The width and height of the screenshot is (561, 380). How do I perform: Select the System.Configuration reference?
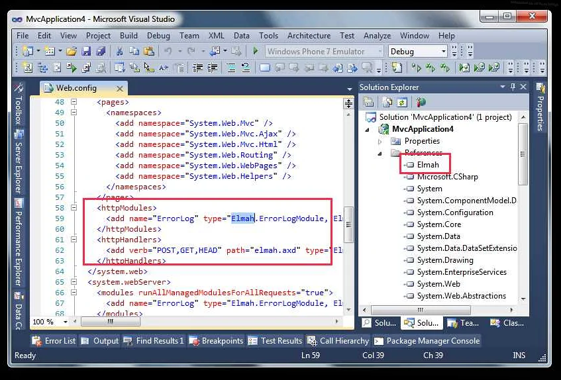455,213
